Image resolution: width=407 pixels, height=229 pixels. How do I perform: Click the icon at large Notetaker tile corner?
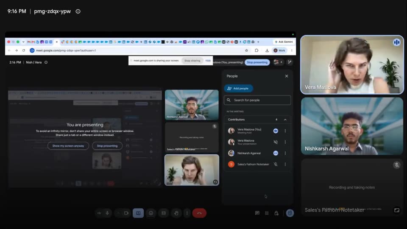click(x=397, y=210)
